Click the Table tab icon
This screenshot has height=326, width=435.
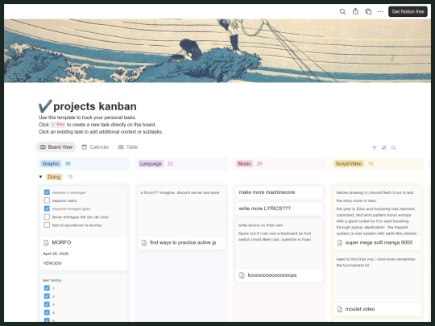tap(121, 147)
